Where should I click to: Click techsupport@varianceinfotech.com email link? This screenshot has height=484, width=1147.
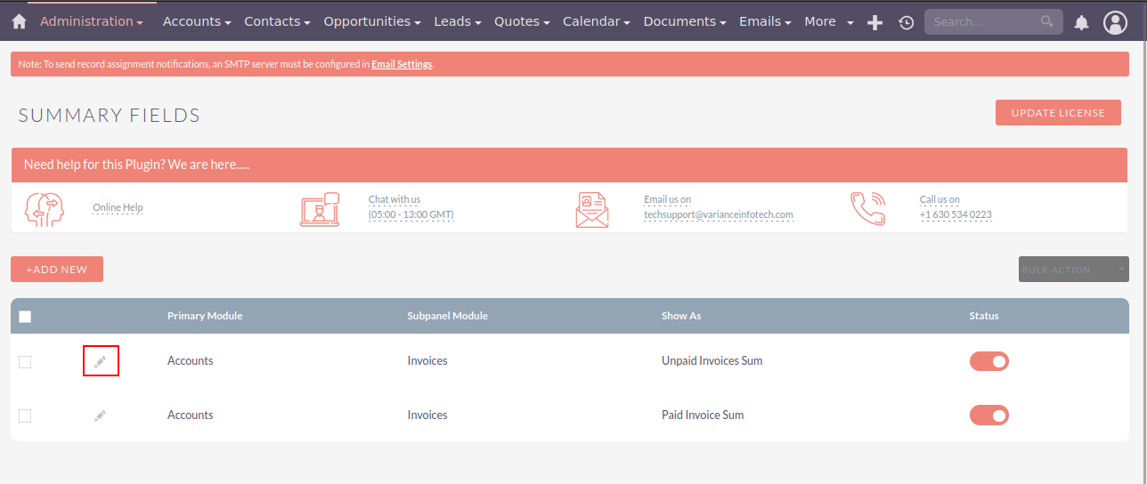[719, 214]
